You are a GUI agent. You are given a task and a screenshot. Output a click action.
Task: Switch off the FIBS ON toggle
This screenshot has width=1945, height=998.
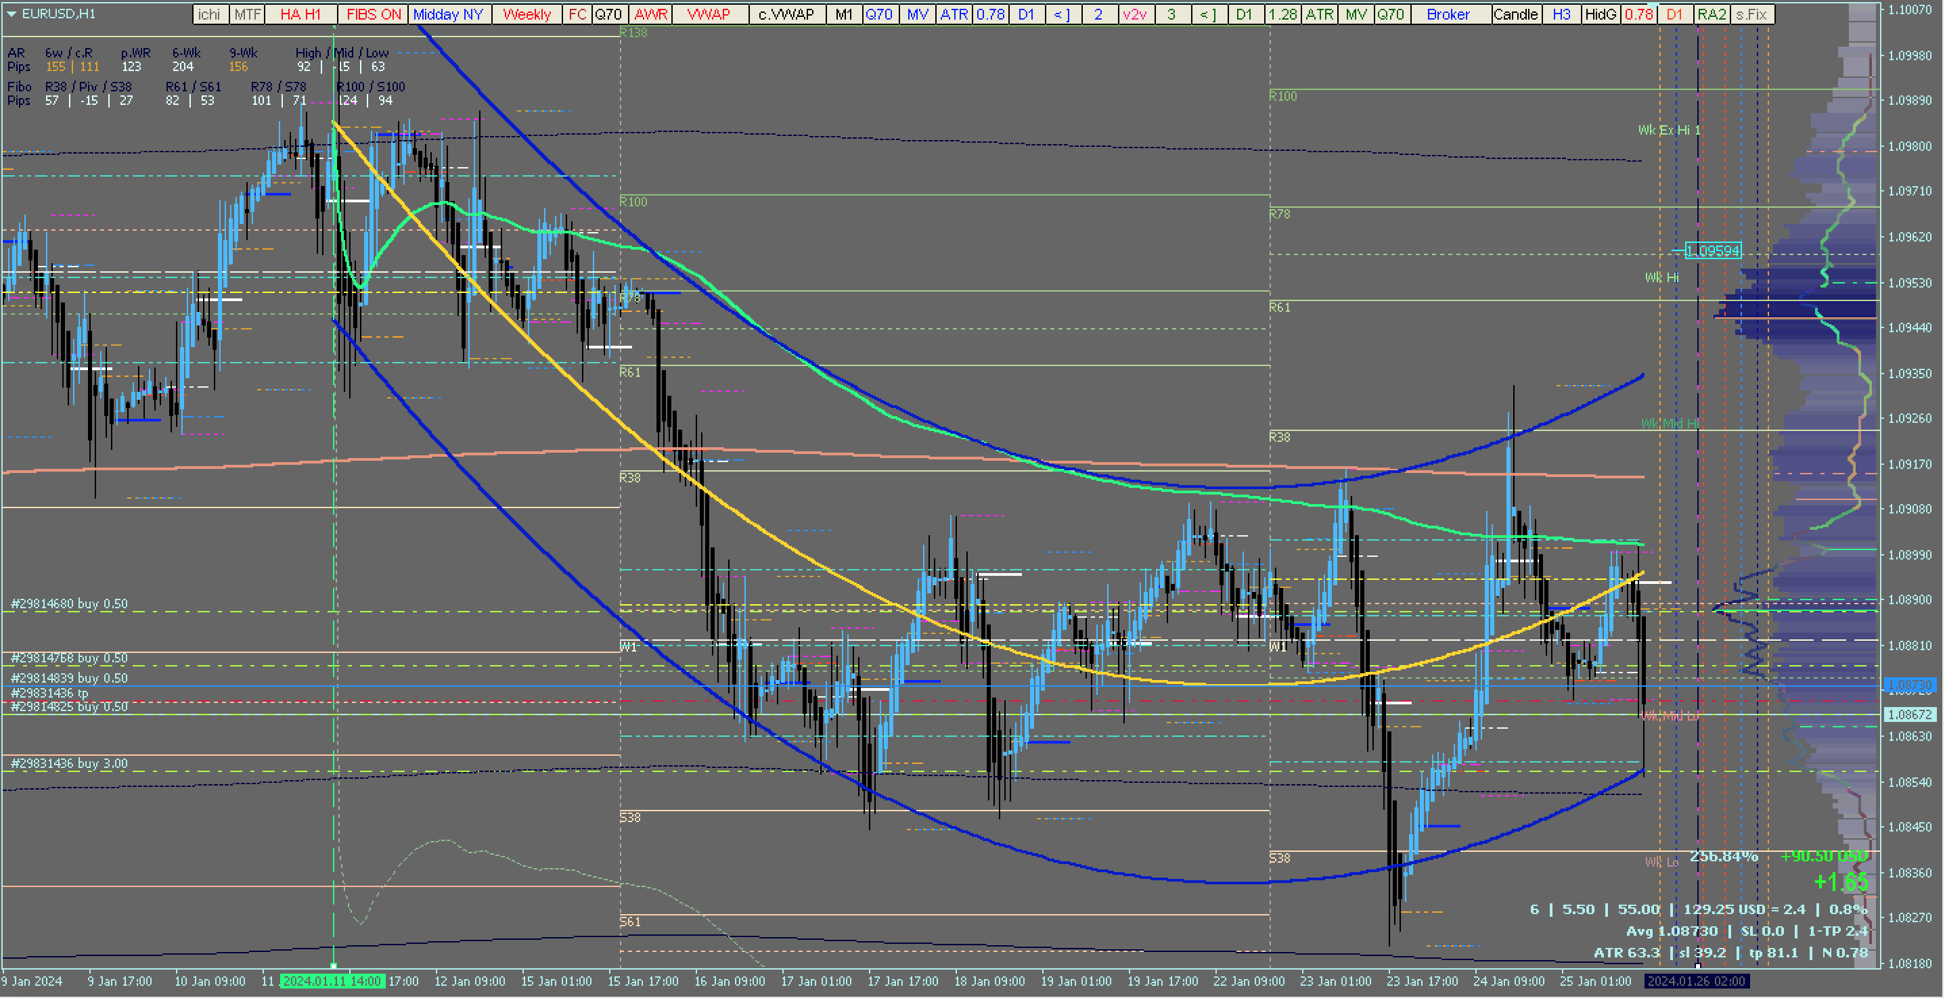[x=373, y=14]
